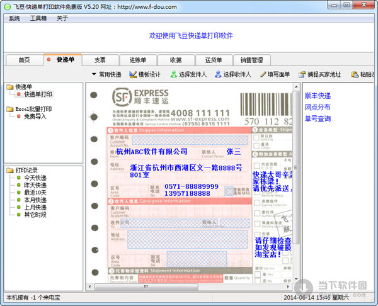
Task: Click the 填写面单 pencil tool
Action: tap(275, 74)
